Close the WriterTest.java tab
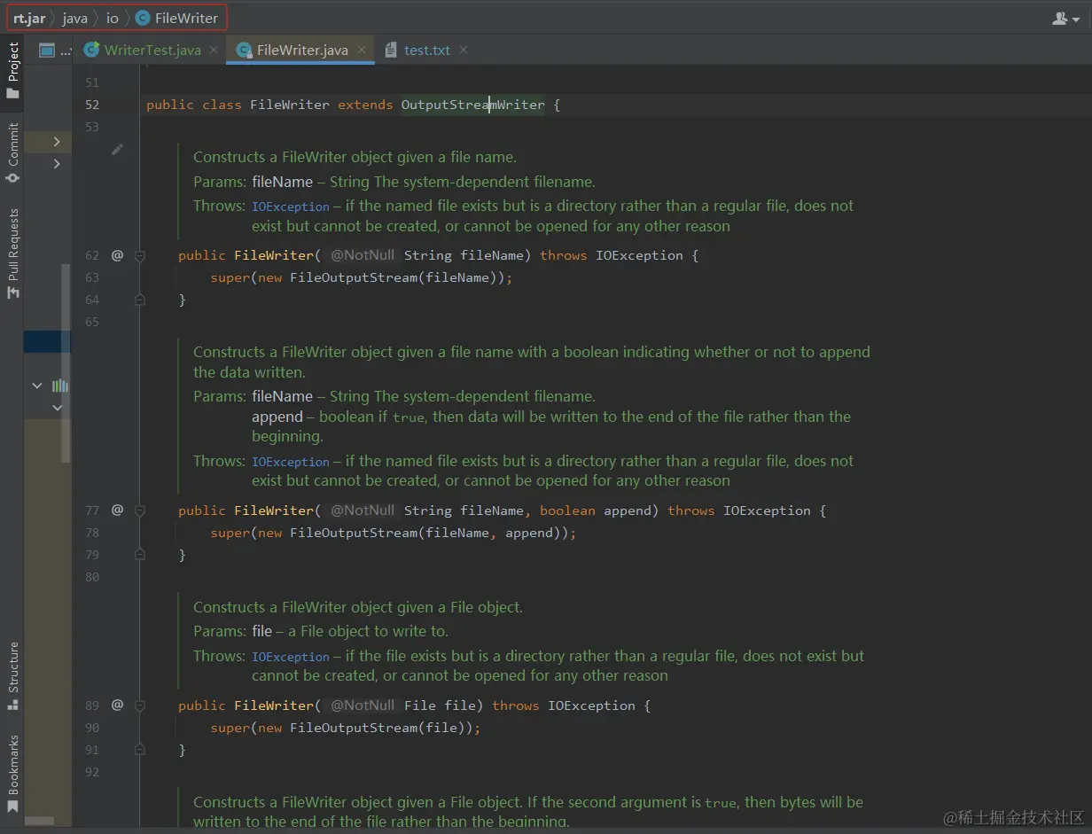The image size is (1092, 834). (213, 50)
